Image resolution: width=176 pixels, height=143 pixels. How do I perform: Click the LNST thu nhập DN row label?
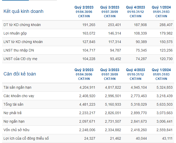pyautogui.click(x=19, y=50)
